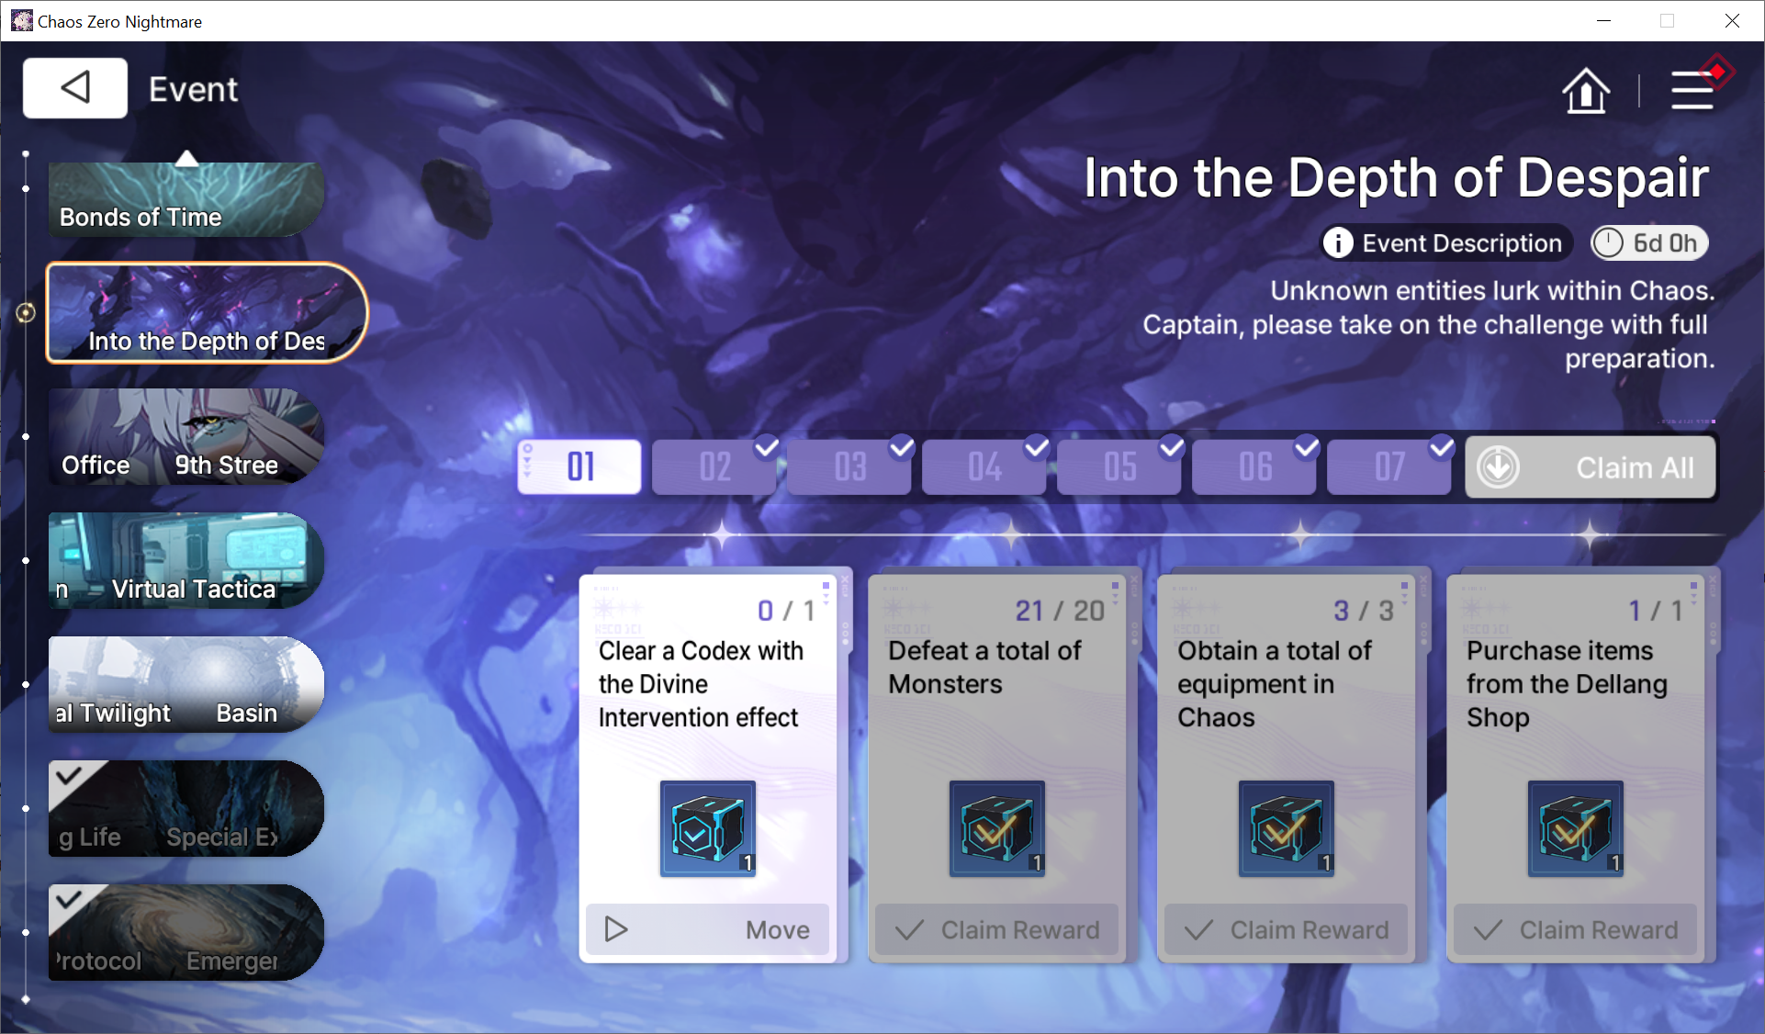The height and width of the screenshot is (1034, 1765).
Task: Click the 6d 0h timer badge
Action: coord(1650,243)
